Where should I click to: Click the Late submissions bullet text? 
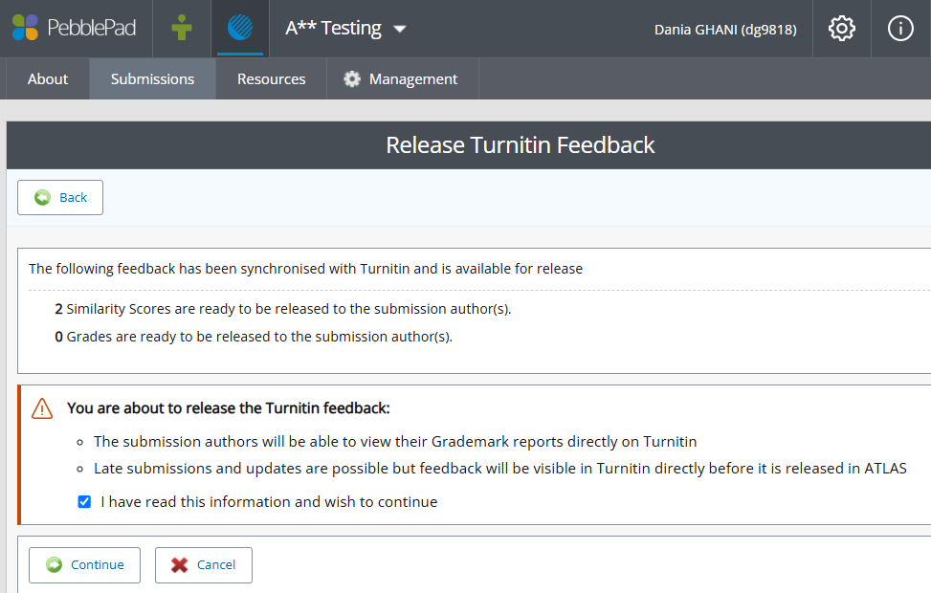pos(499,469)
